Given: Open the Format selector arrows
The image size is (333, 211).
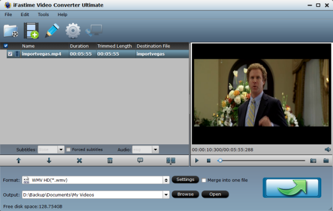Looking at the screenshot, I should (166, 180).
